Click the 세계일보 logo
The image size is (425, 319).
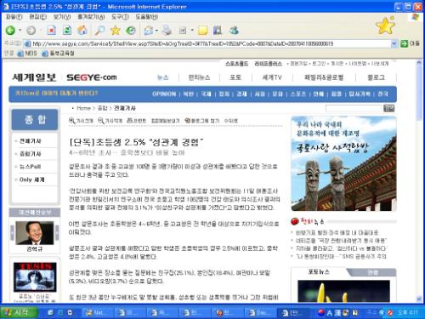pyautogui.click(x=34, y=77)
